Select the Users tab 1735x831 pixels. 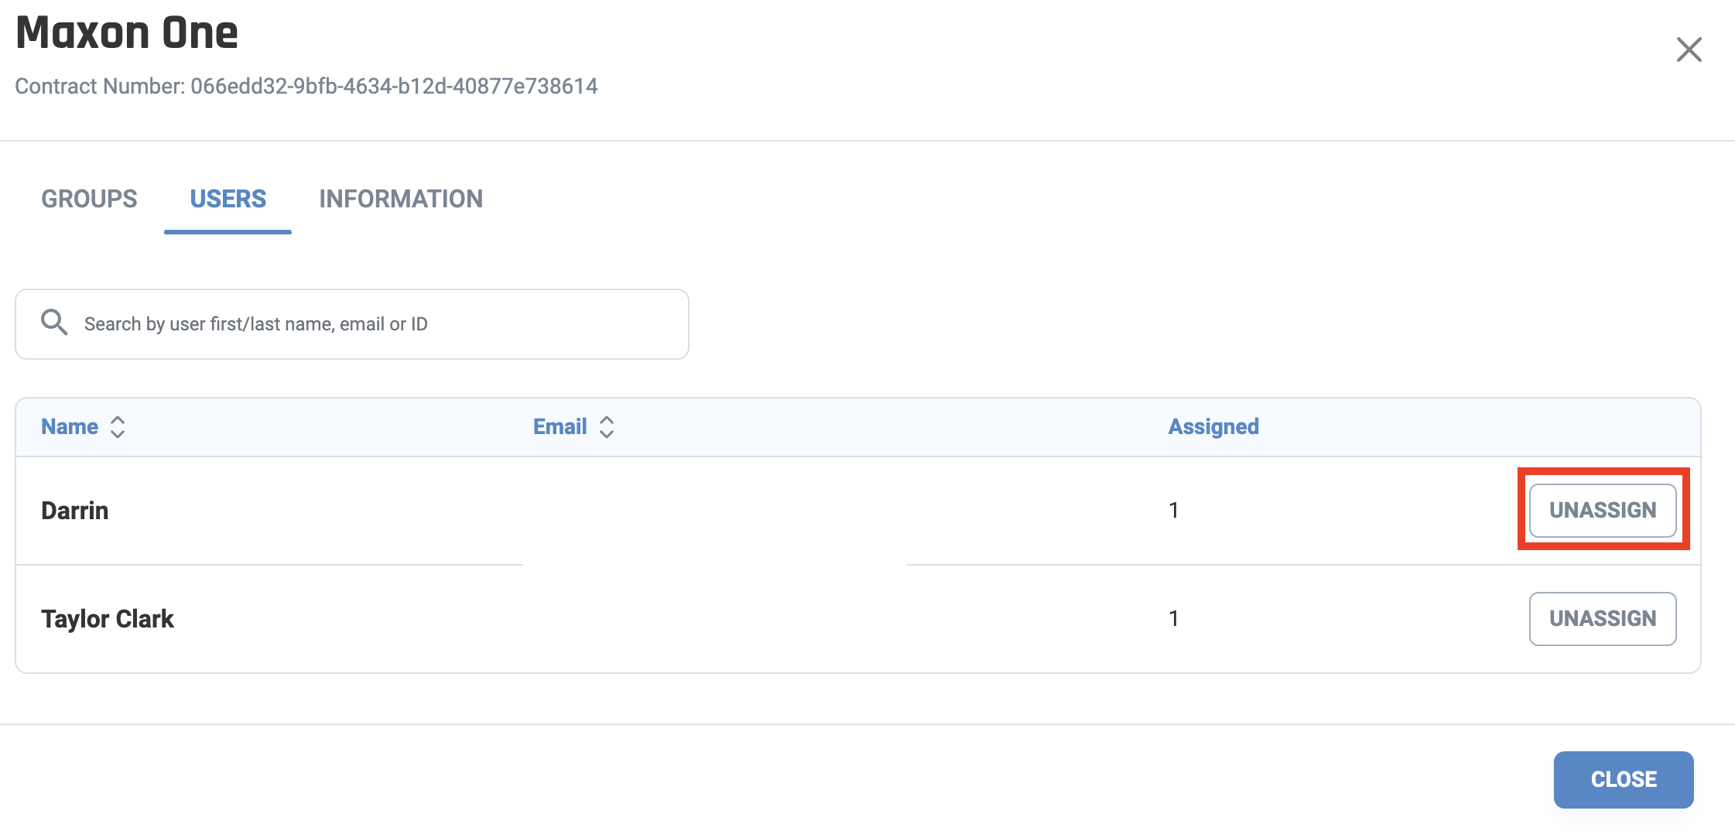228,199
